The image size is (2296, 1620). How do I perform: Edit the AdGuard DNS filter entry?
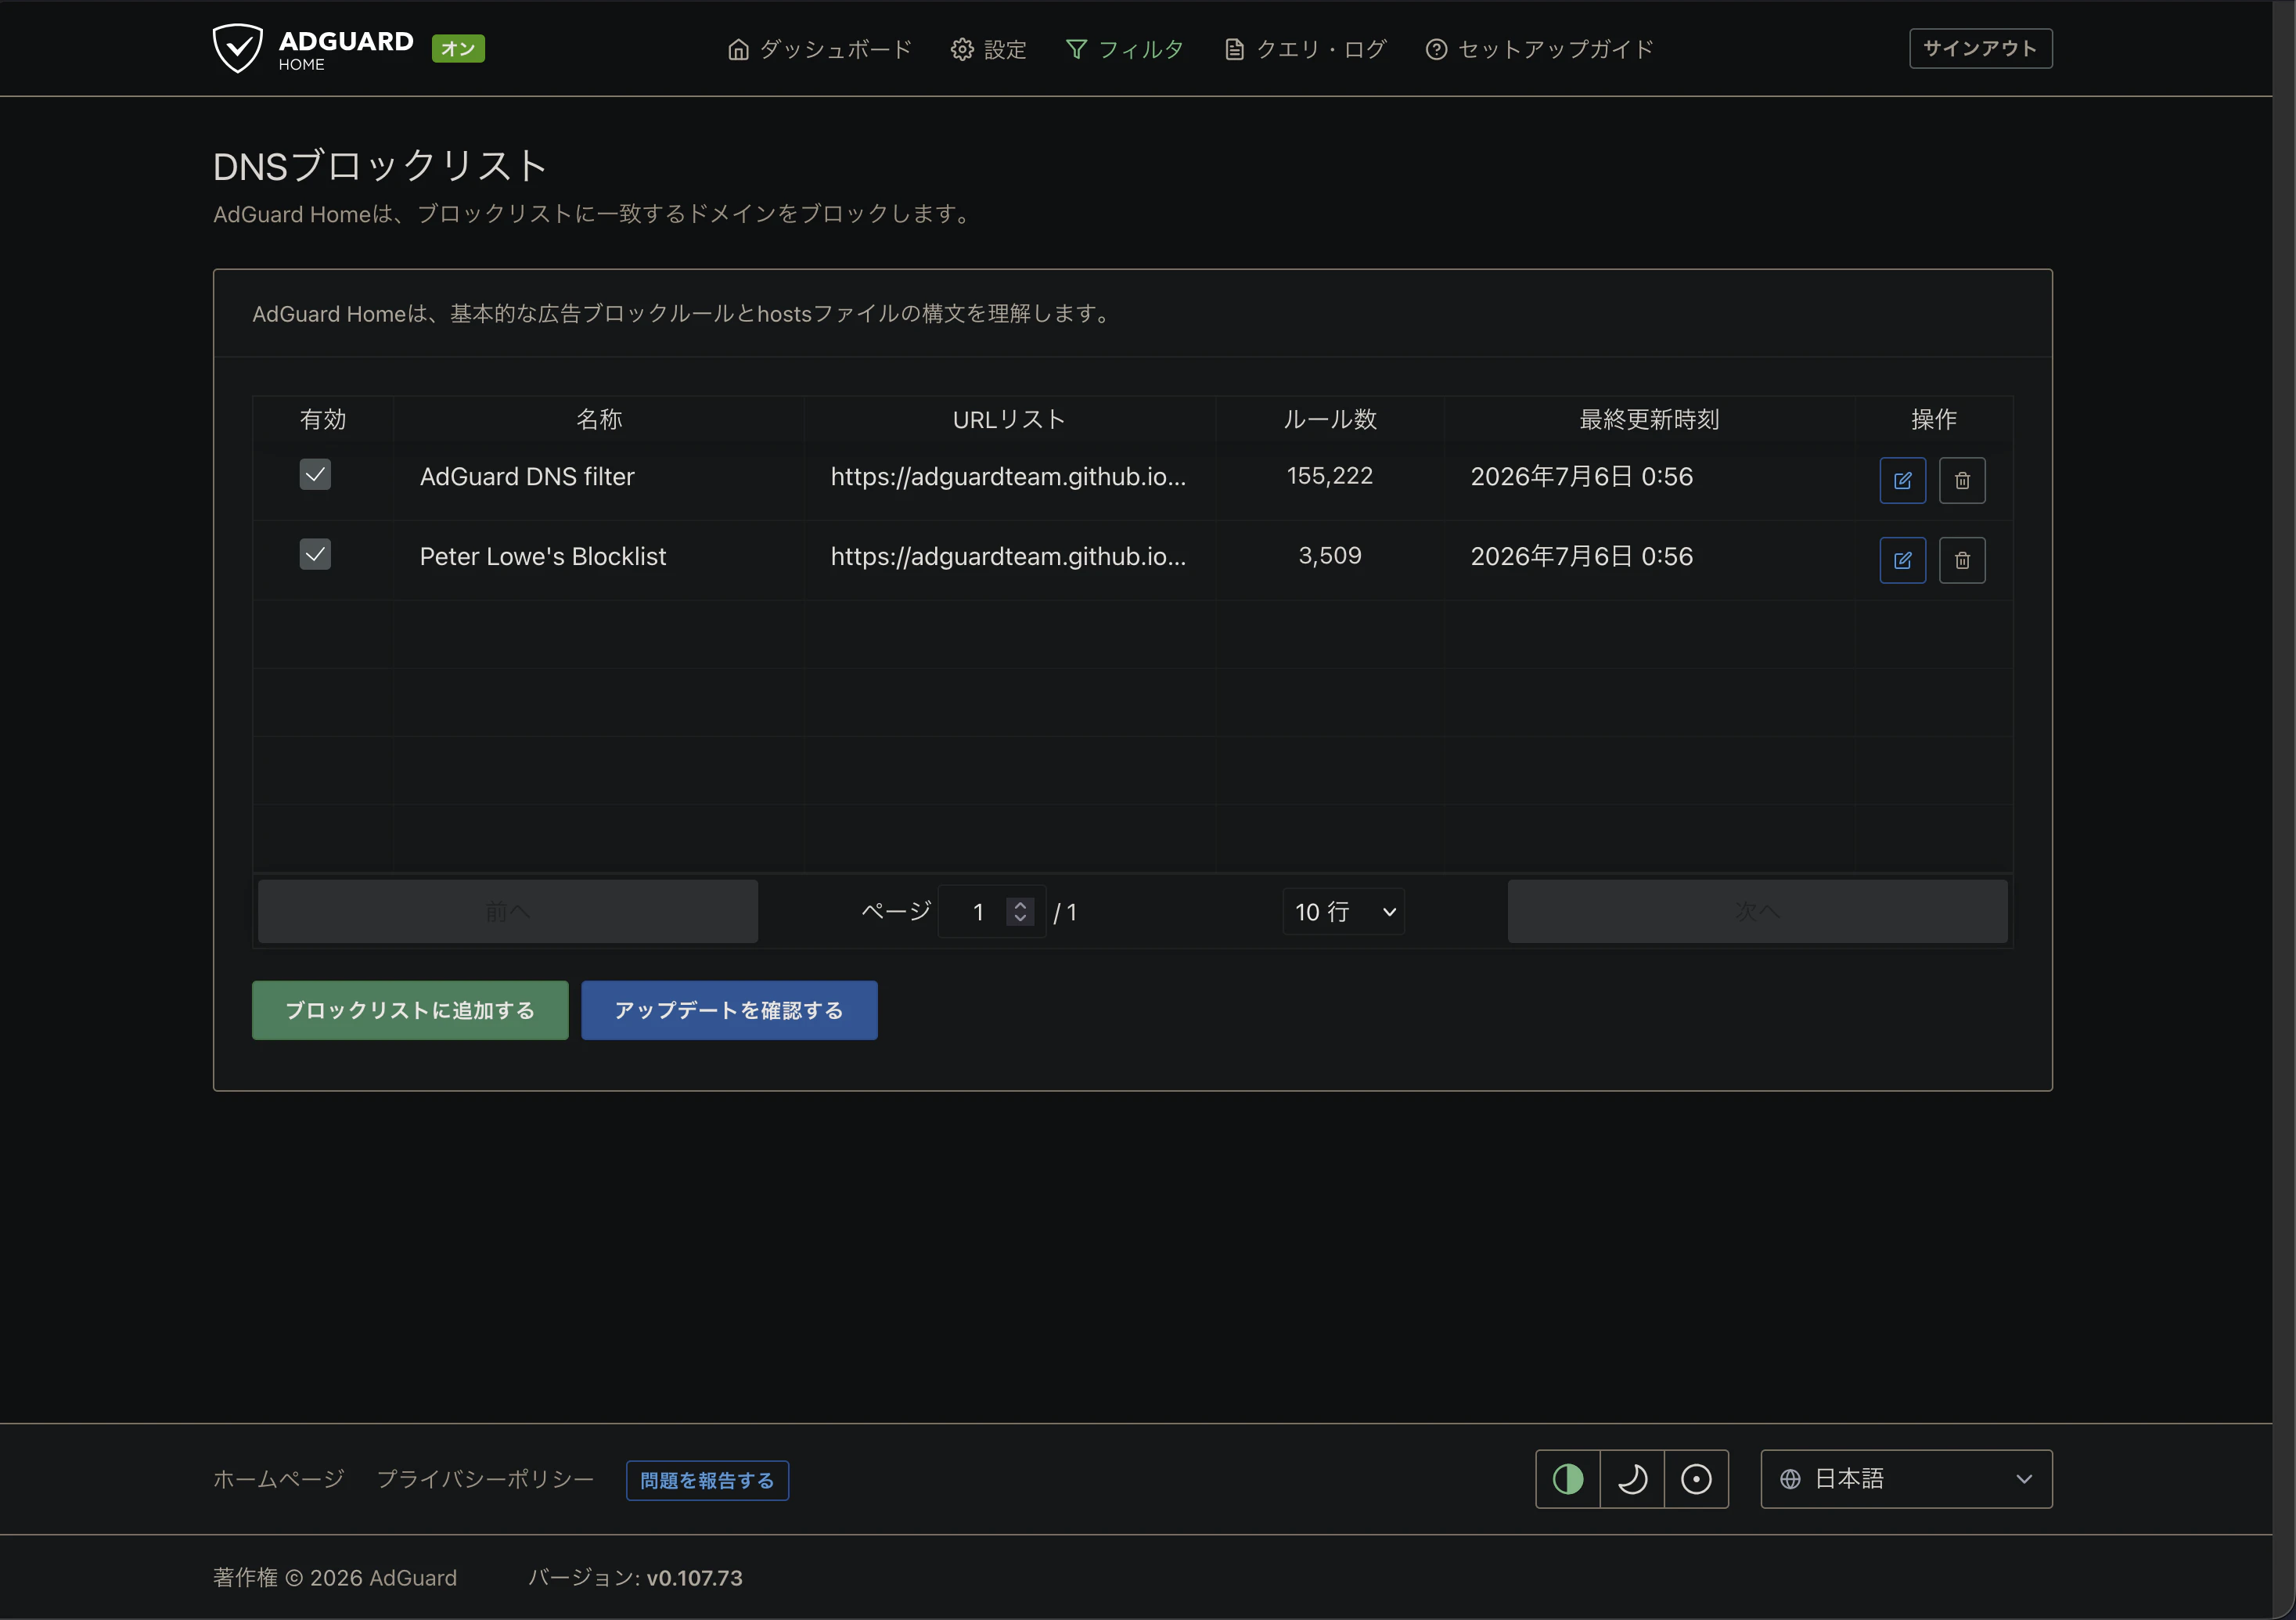coord(1902,481)
